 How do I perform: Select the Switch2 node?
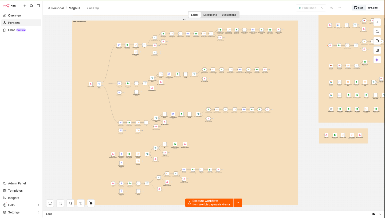click(99, 84)
